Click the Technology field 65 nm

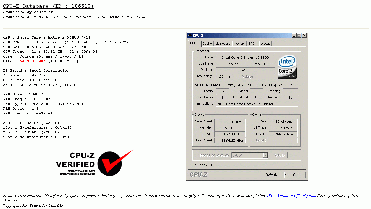pos(224,76)
